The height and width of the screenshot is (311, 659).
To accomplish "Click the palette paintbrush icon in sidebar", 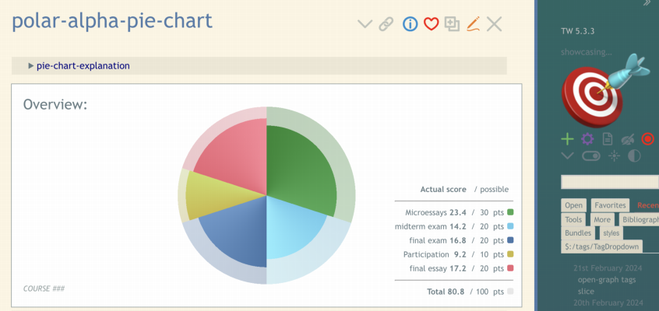I will tap(628, 139).
